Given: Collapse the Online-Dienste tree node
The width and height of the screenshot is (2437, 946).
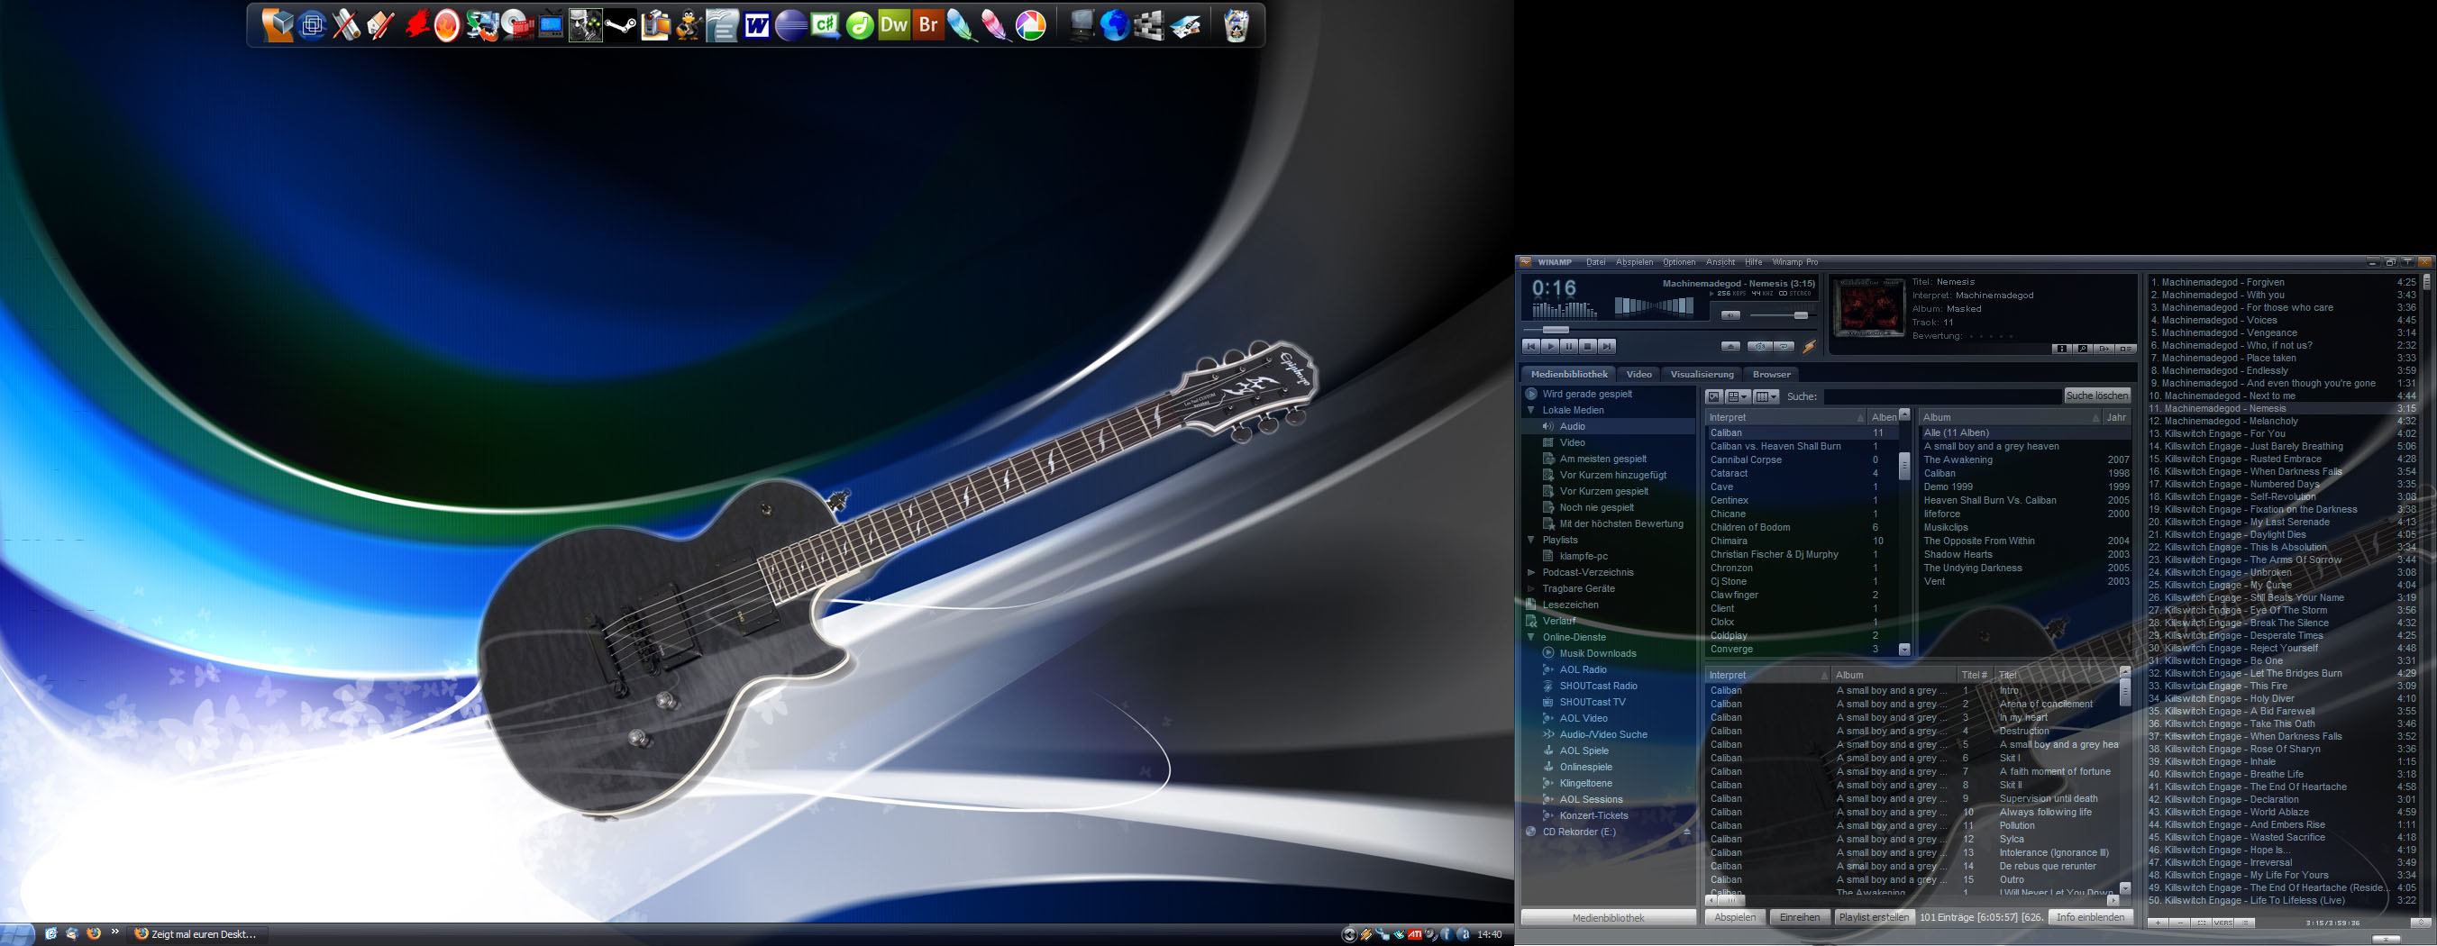Looking at the screenshot, I should [x=1530, y=638].
